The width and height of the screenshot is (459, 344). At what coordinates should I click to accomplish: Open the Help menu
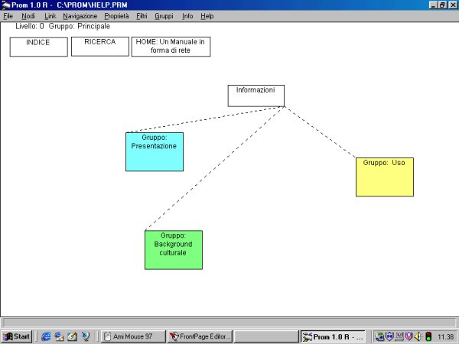(207, 16)
